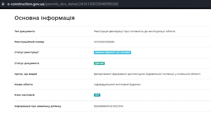
Task: Click the 'СС1' consequence class badge
Action: point(97,95)
